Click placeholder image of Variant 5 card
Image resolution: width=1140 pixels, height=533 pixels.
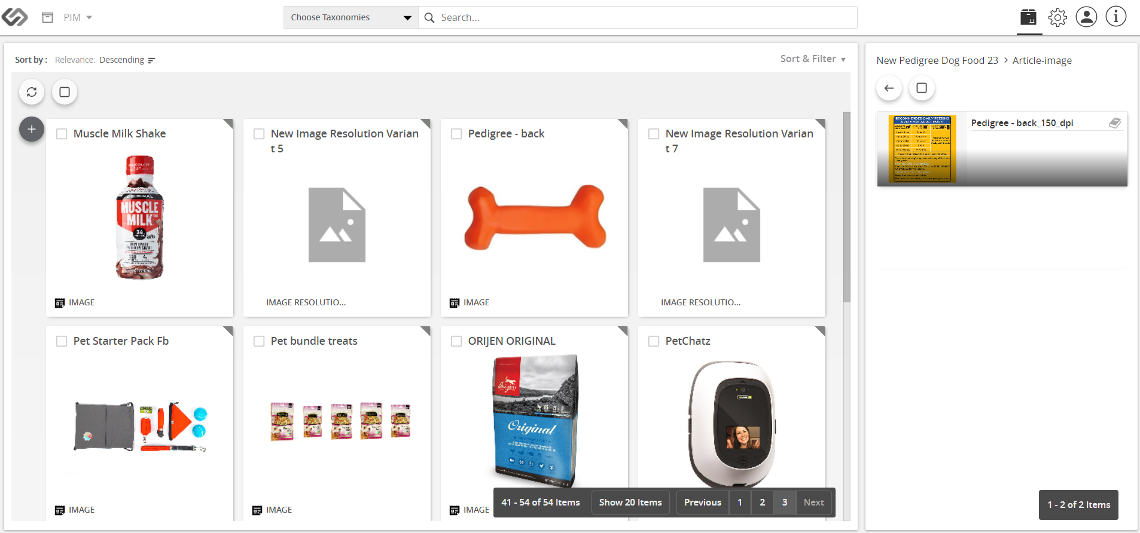point(337,225)
